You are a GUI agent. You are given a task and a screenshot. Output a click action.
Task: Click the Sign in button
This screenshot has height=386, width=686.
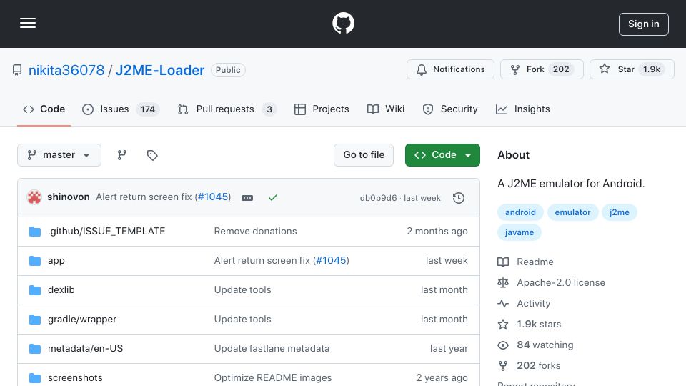click(644, 24)
